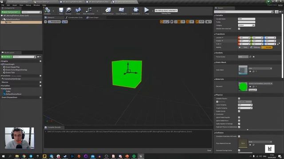Toggle the world/local coordinate icon

(x=172, y=22)
